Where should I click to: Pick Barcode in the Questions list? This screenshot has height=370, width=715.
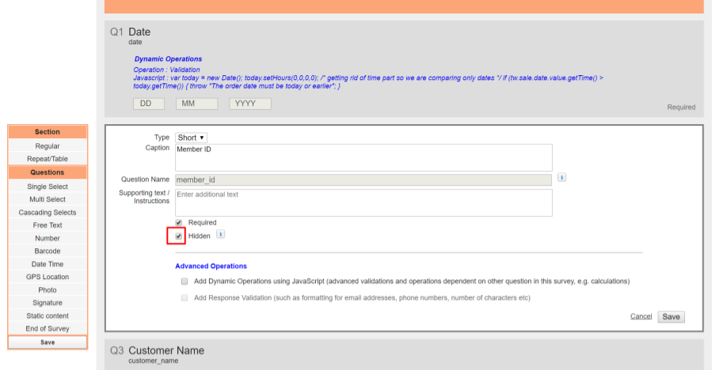coord(48,251)
